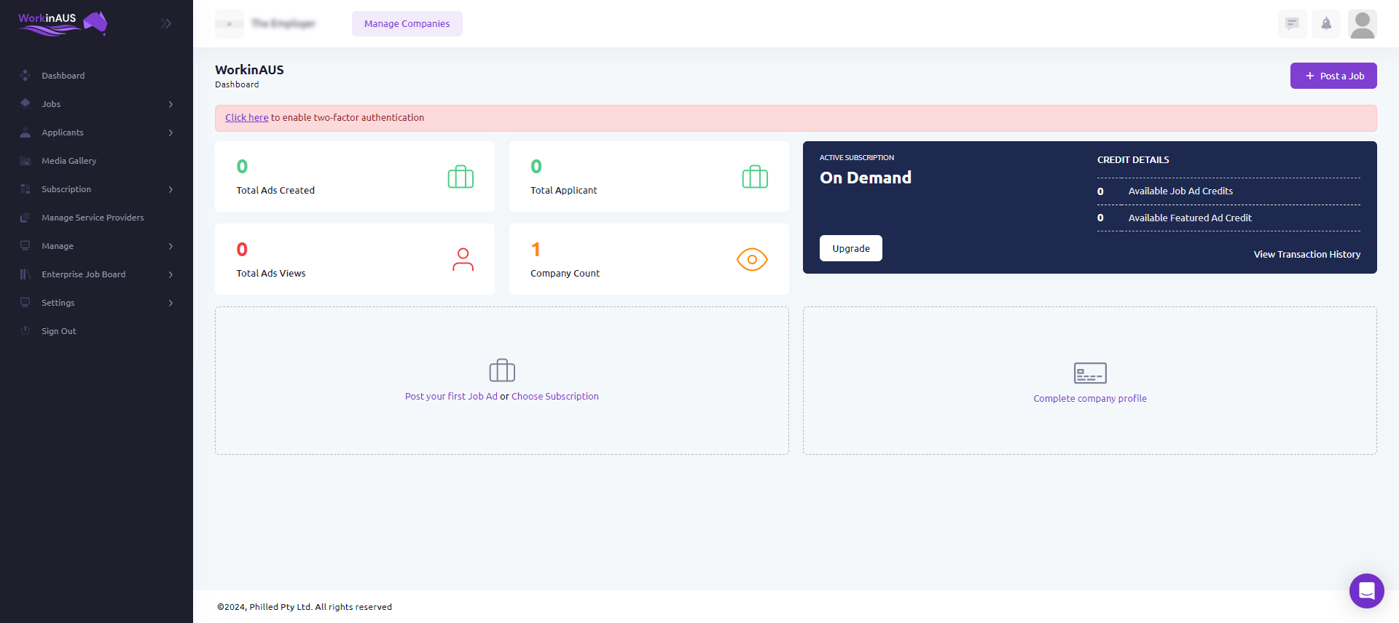
Task: Open notifications bell in header
Action: click(1326, 23)
